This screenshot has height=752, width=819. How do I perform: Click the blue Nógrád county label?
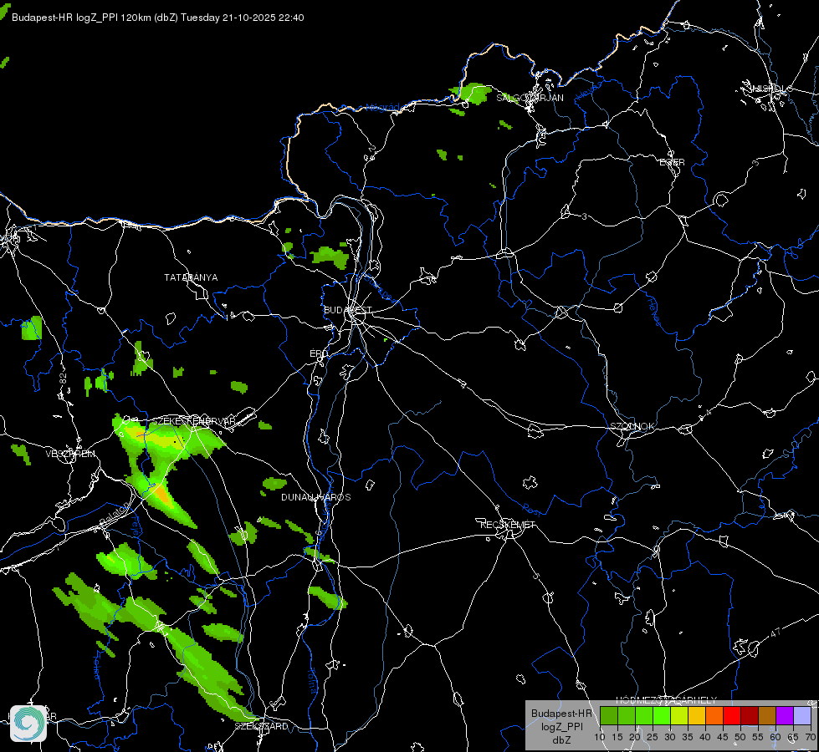click(382, 108)
